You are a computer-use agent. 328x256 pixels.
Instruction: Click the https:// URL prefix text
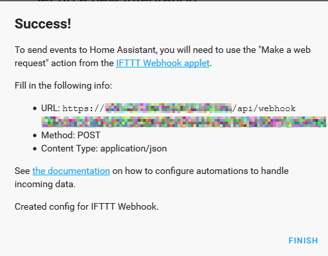83,108
